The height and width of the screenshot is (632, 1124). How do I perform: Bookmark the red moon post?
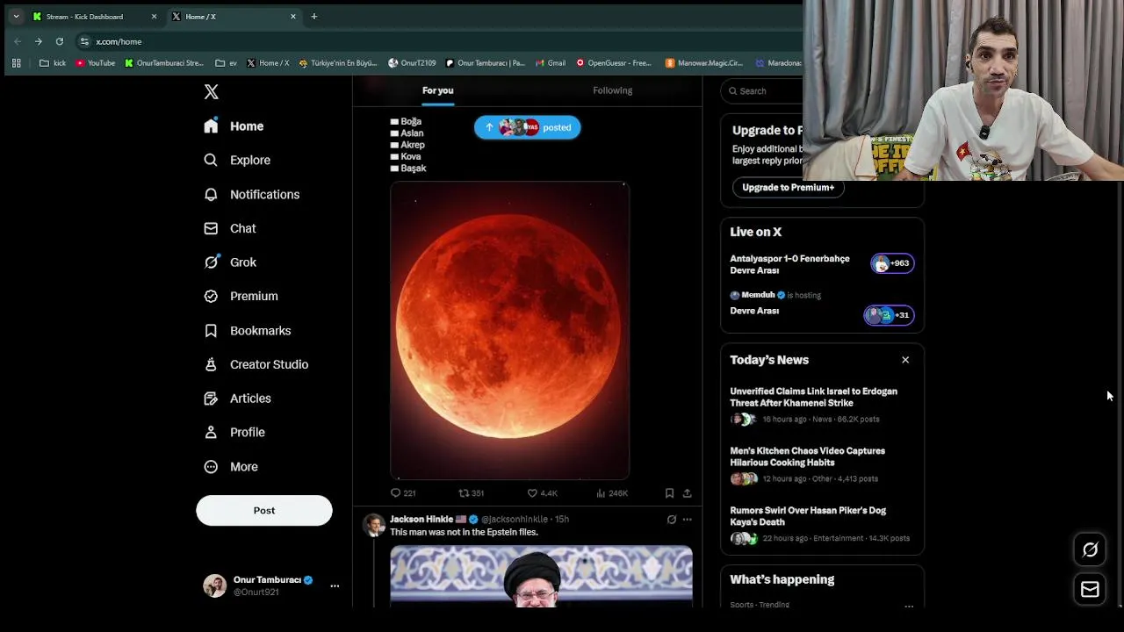(x=669, y=493)
